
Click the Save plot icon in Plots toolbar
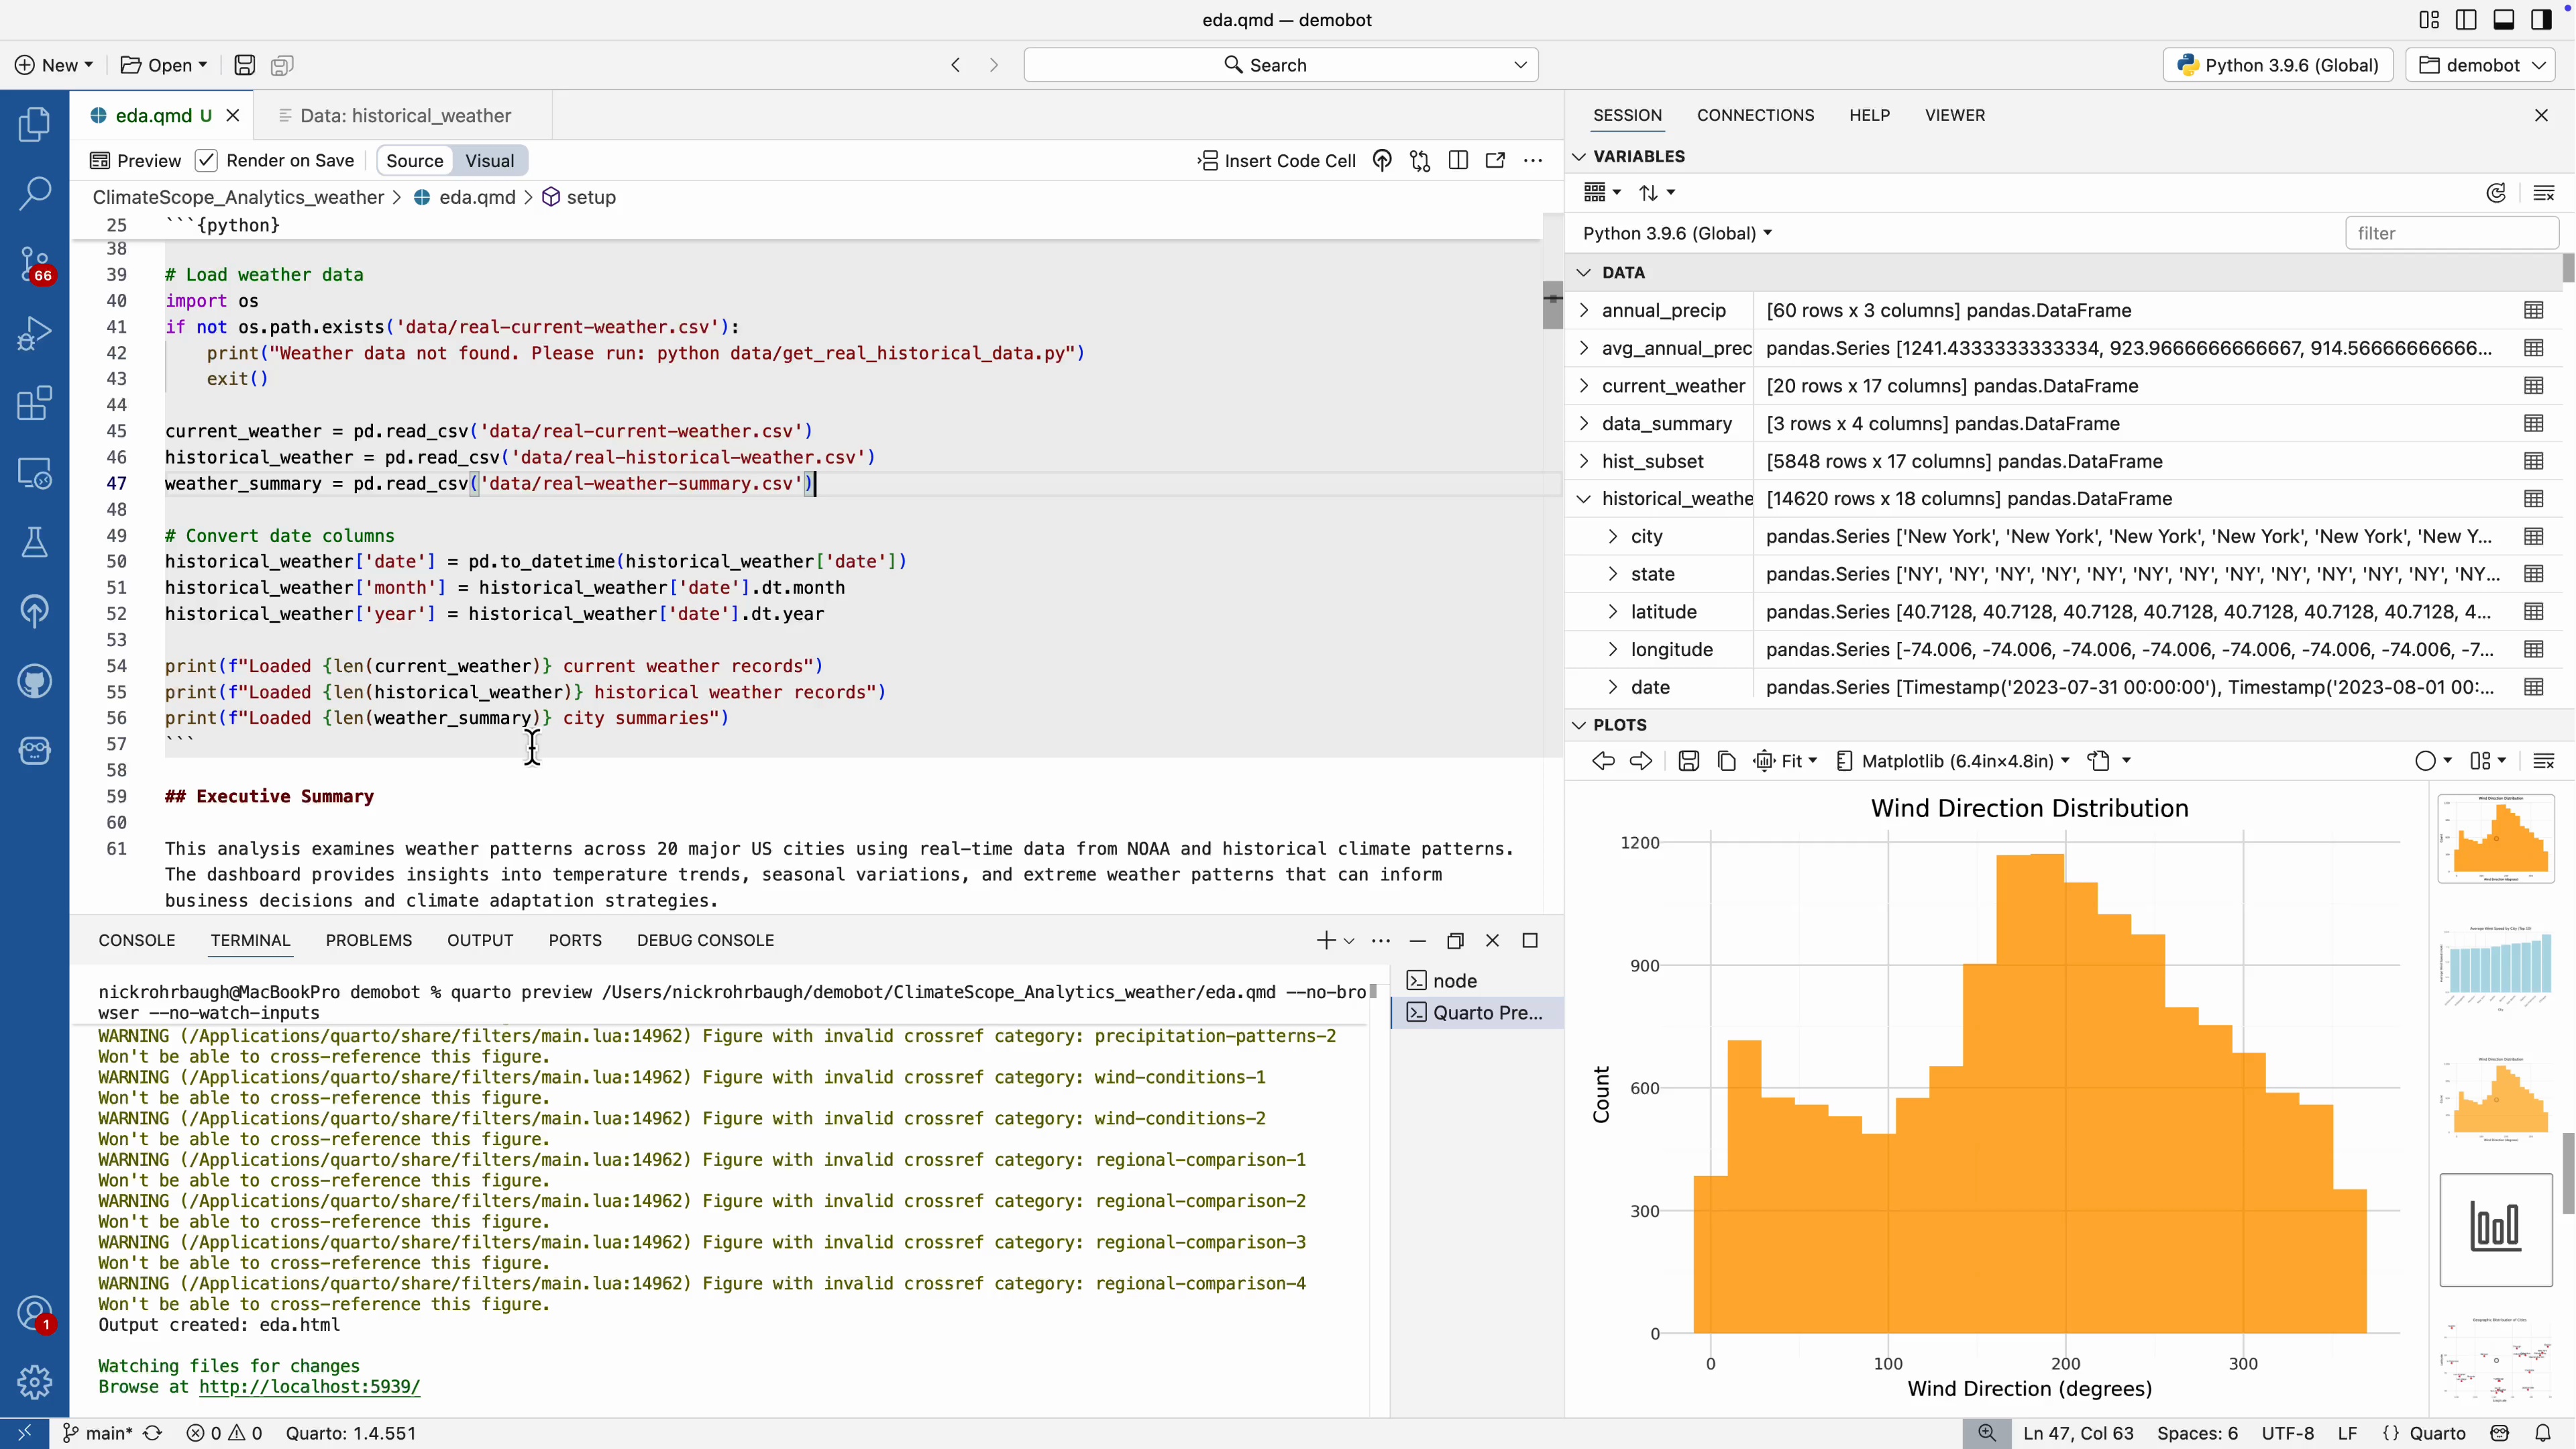click(1688, 761)
